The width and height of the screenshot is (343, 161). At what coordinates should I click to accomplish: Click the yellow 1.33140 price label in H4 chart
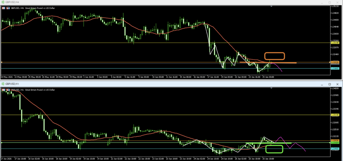[x=335, y=43]
